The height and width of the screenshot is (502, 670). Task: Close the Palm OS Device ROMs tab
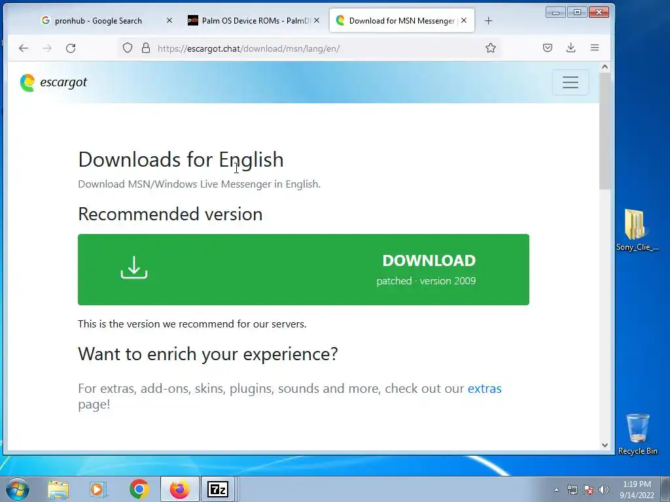coord(317,20)
